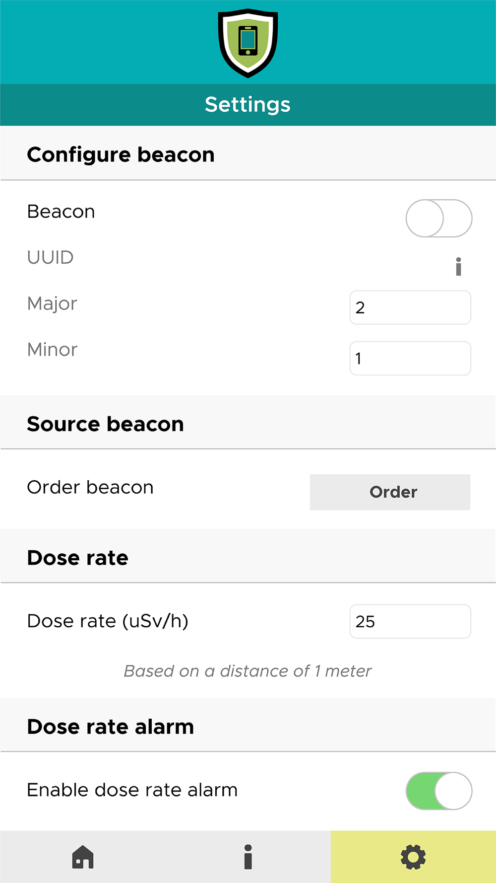This screenshot has height=883, width=496.
Task: Click the distance of 1 meter note
Action: pos(248,671)
